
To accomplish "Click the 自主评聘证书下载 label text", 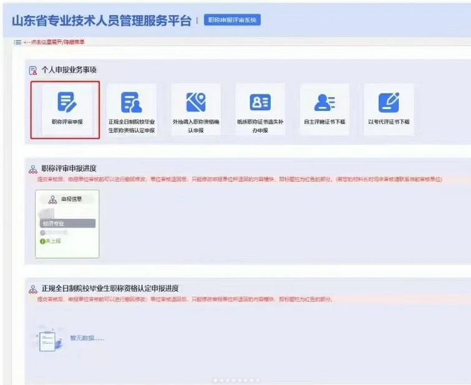I will [x=324, y=122].
